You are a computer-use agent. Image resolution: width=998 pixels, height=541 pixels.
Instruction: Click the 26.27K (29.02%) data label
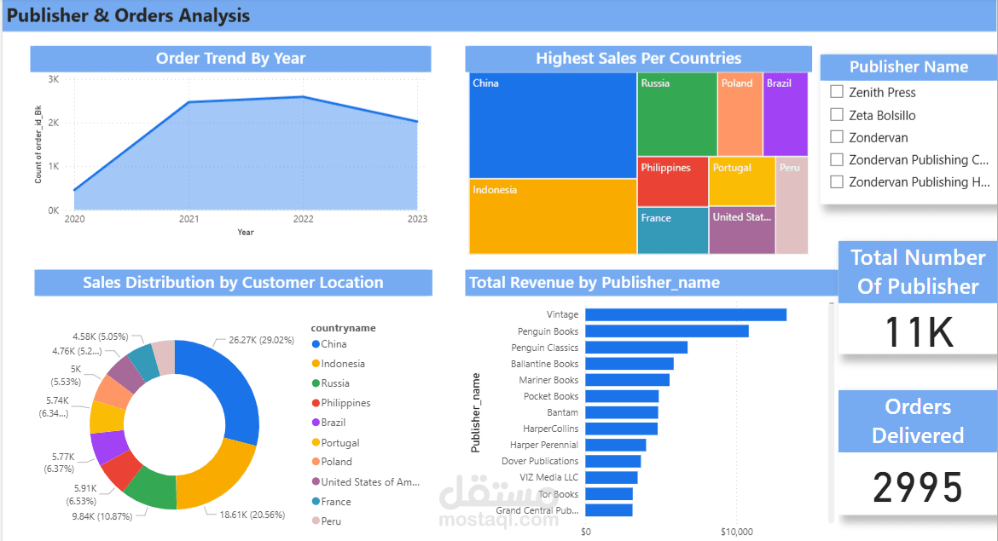[x=262, y=340]
